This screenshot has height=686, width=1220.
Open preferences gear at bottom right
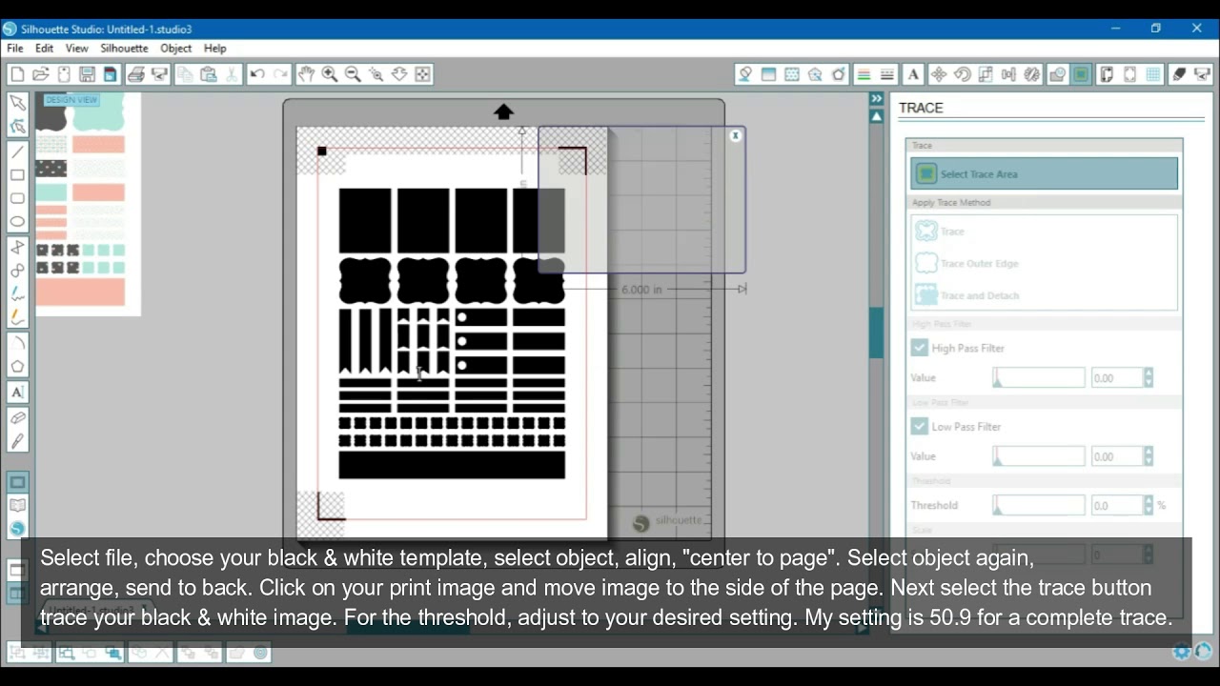point(1182,652)
